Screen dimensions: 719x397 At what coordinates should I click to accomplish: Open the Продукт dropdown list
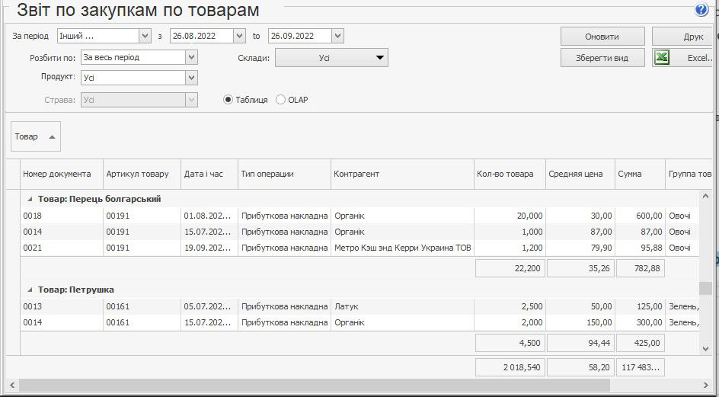tap(191, 78)
